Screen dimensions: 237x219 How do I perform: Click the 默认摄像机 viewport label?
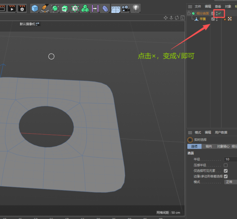click(27, 24)
